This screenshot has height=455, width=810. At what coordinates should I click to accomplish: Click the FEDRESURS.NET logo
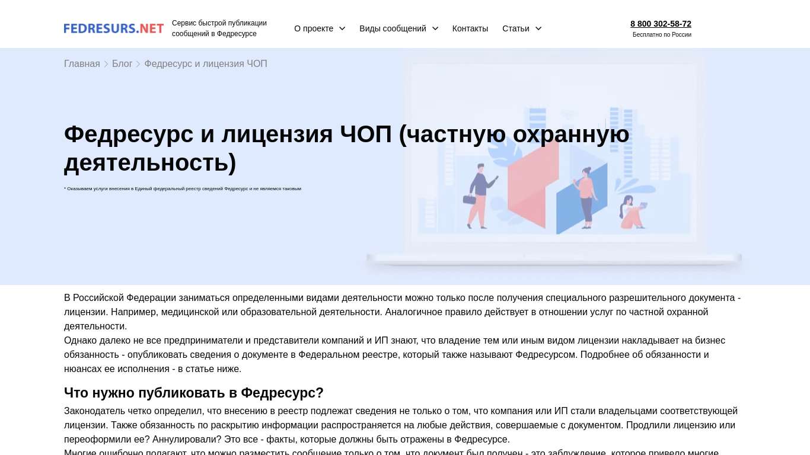point(113,28)
